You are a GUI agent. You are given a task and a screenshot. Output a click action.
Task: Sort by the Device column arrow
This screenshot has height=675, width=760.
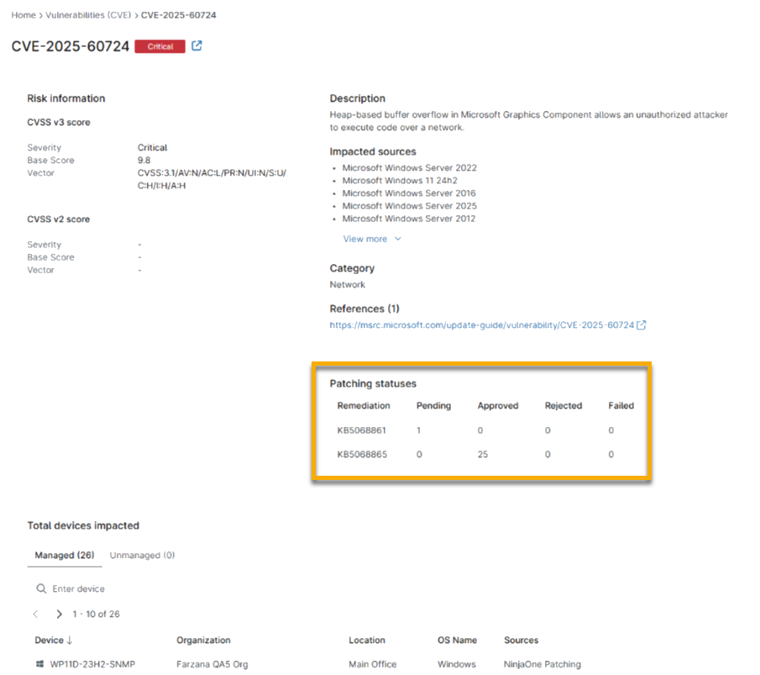coord(69,641)
